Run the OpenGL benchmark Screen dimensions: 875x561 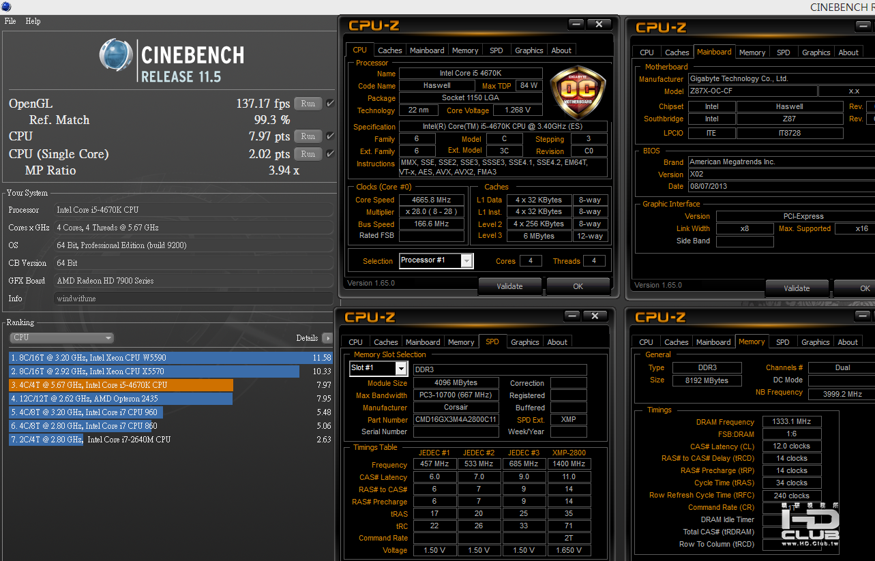point(308,104)
